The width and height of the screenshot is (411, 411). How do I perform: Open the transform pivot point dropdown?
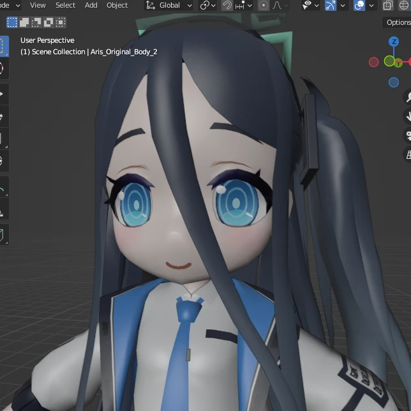207,5
